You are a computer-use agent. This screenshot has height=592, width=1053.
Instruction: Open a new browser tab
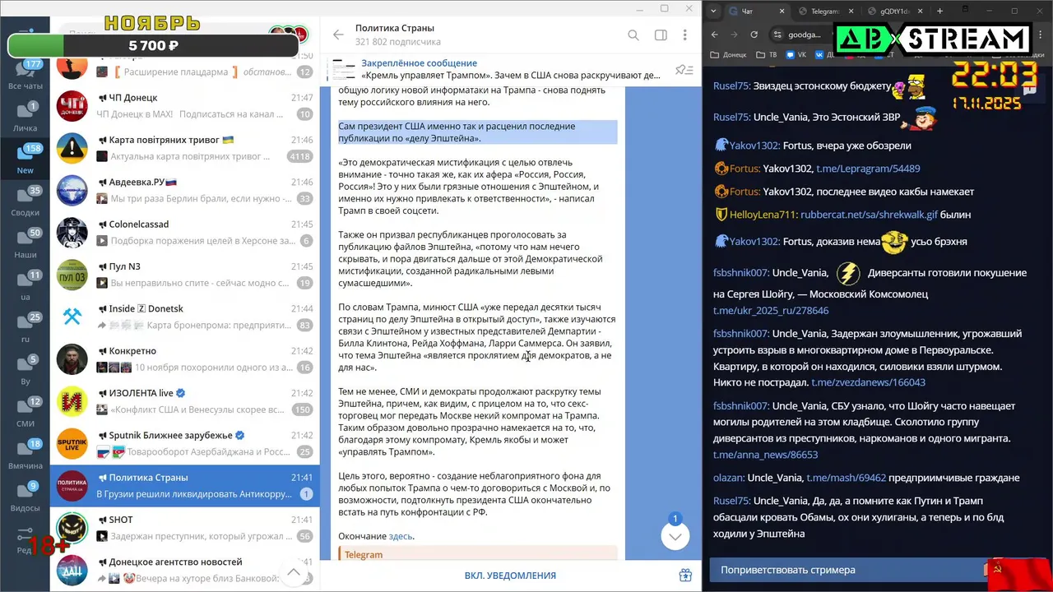pyautogui.click(x=939, y=12)
